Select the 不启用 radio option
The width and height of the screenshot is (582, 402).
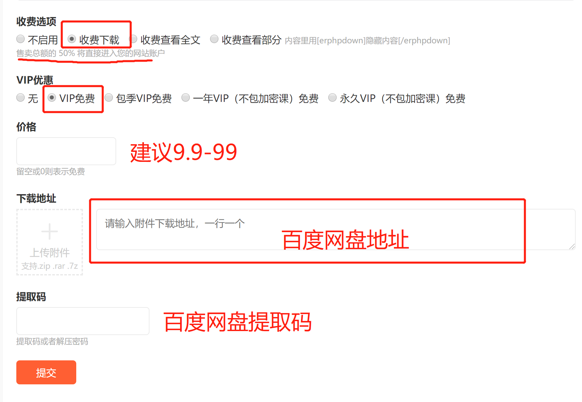21,39
